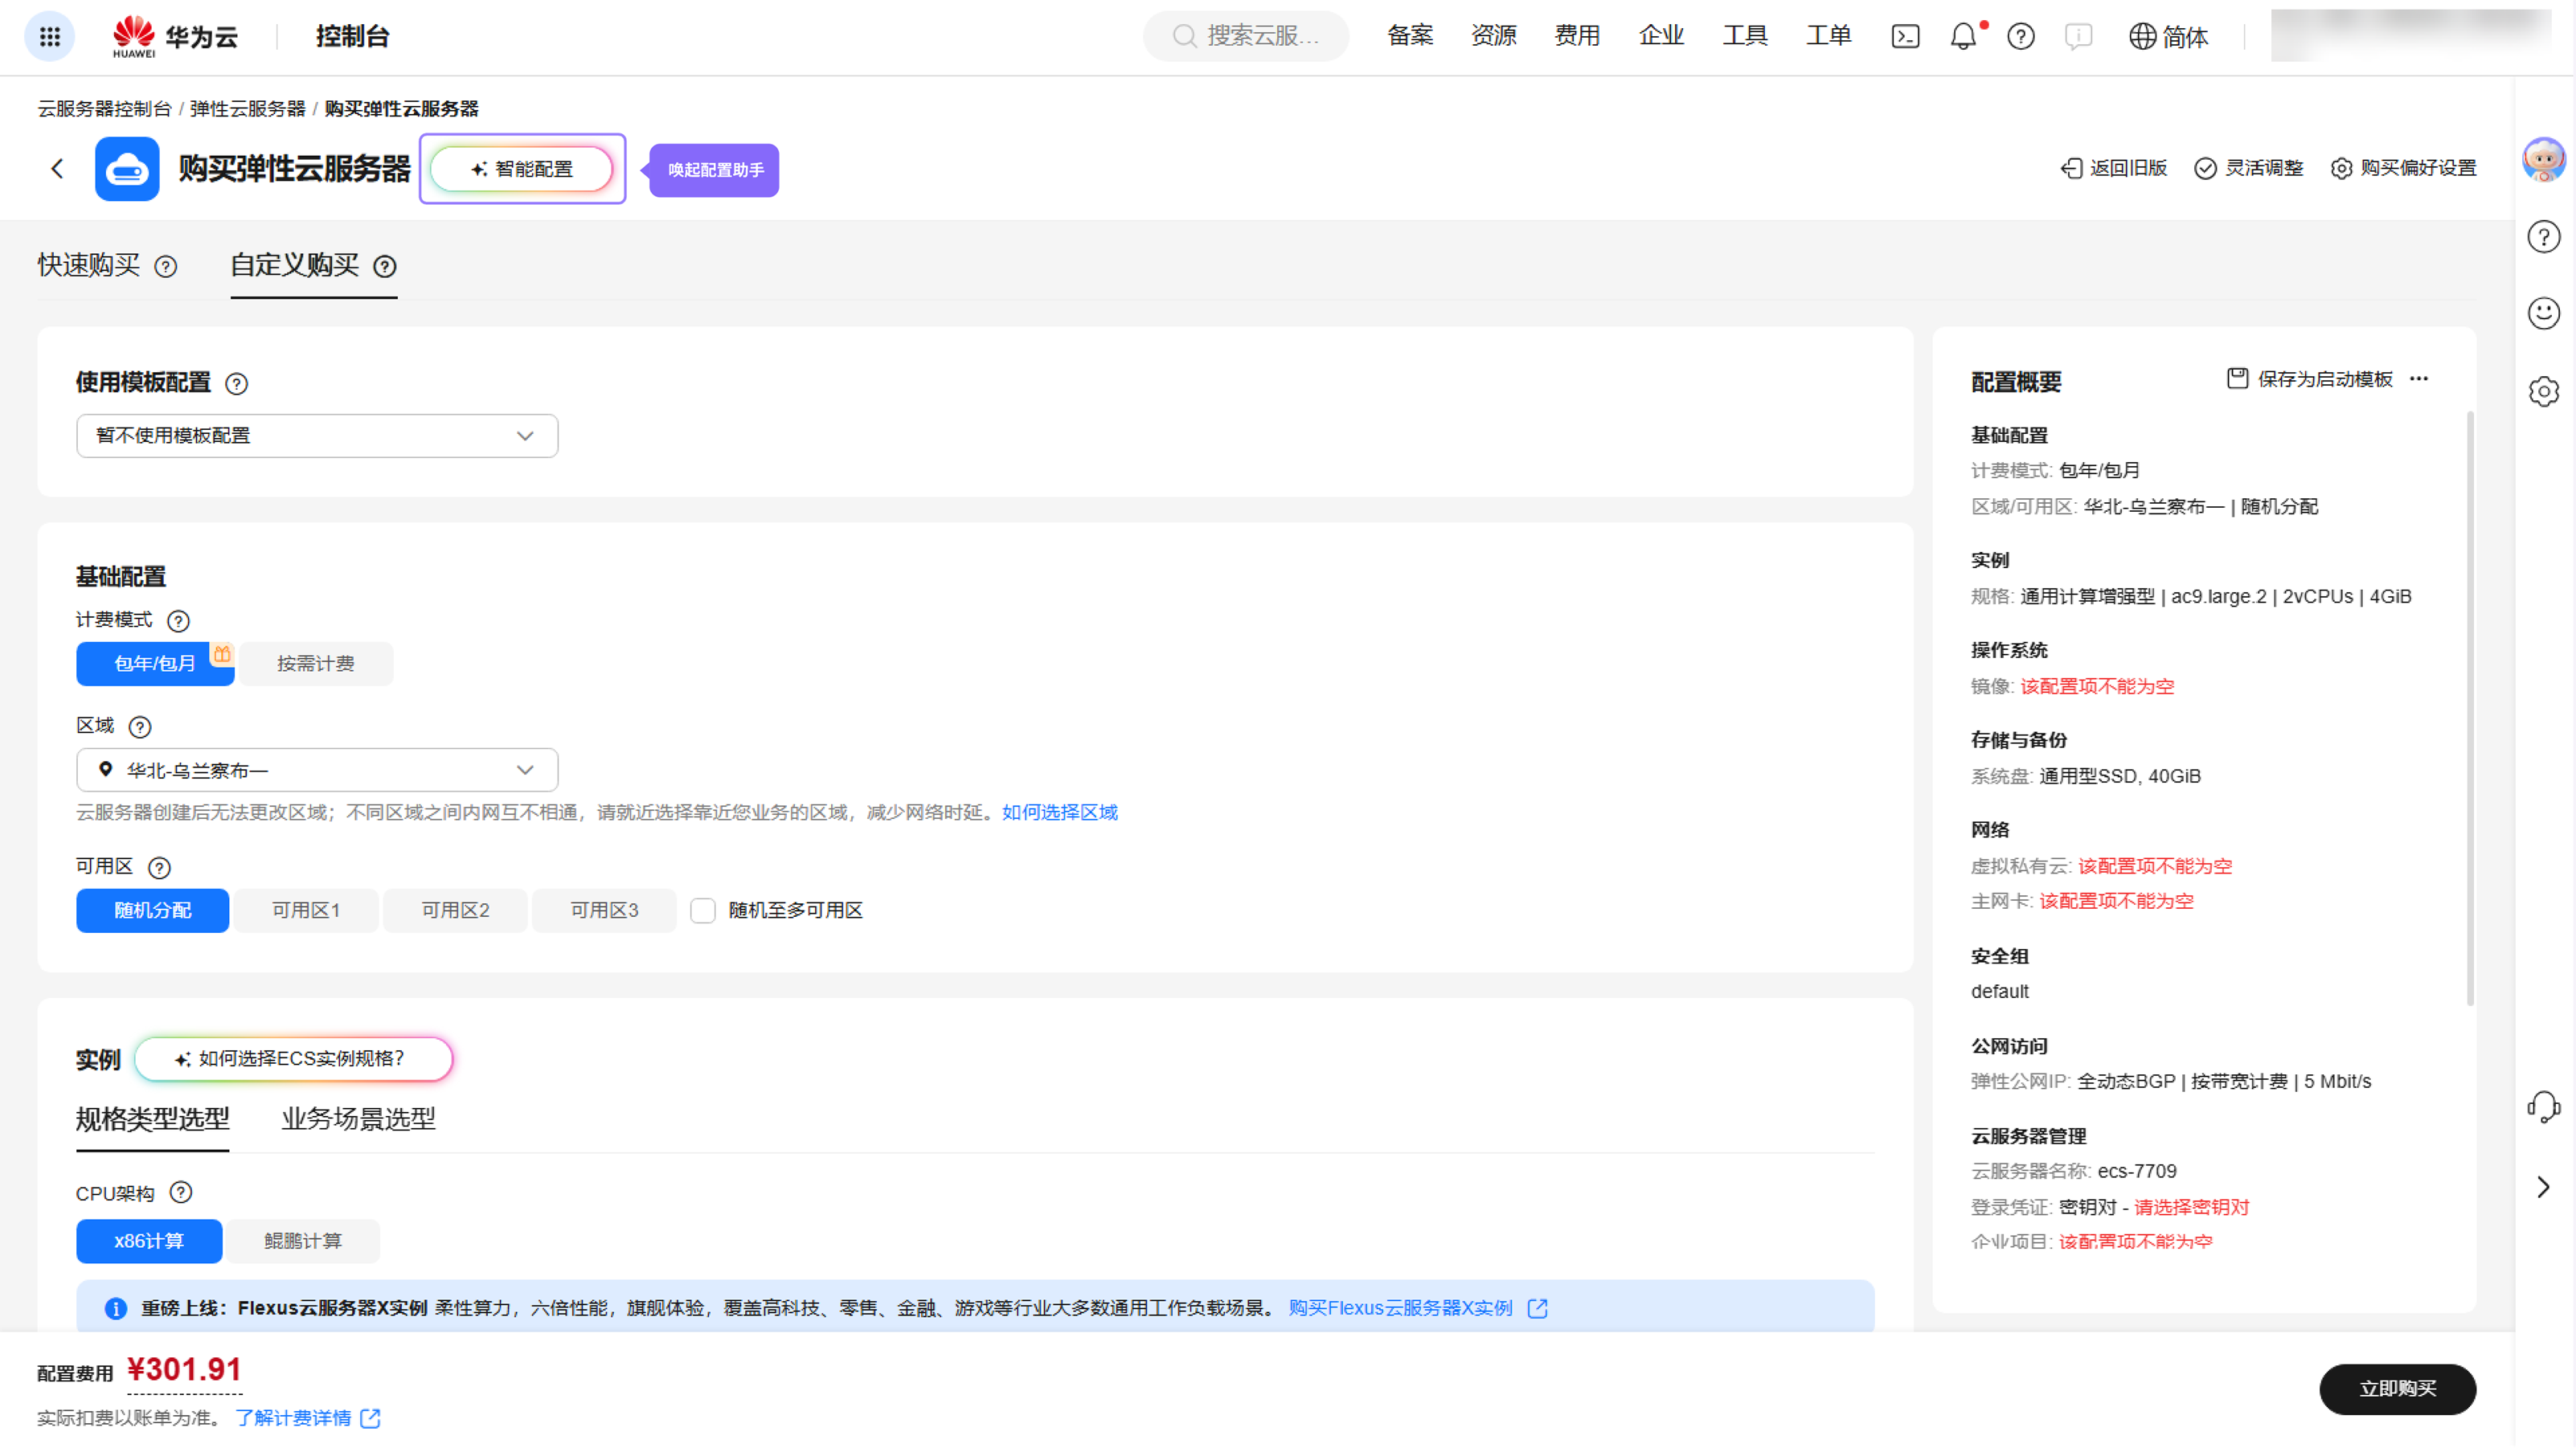Click the 搜索云服 search field

coord(1246,36)
